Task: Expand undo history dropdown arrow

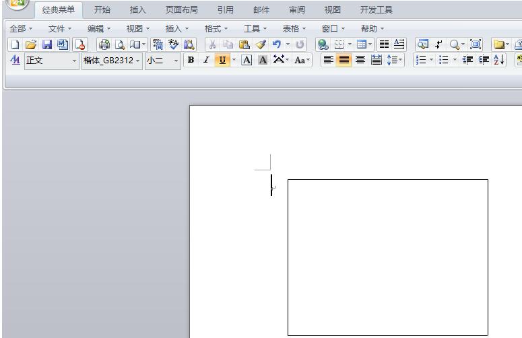Action: (288, 44)
